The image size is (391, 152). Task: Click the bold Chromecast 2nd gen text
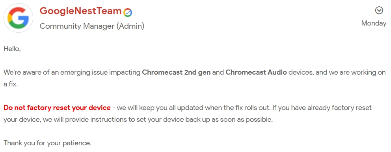pyautogui.click(x=177, y=73)
